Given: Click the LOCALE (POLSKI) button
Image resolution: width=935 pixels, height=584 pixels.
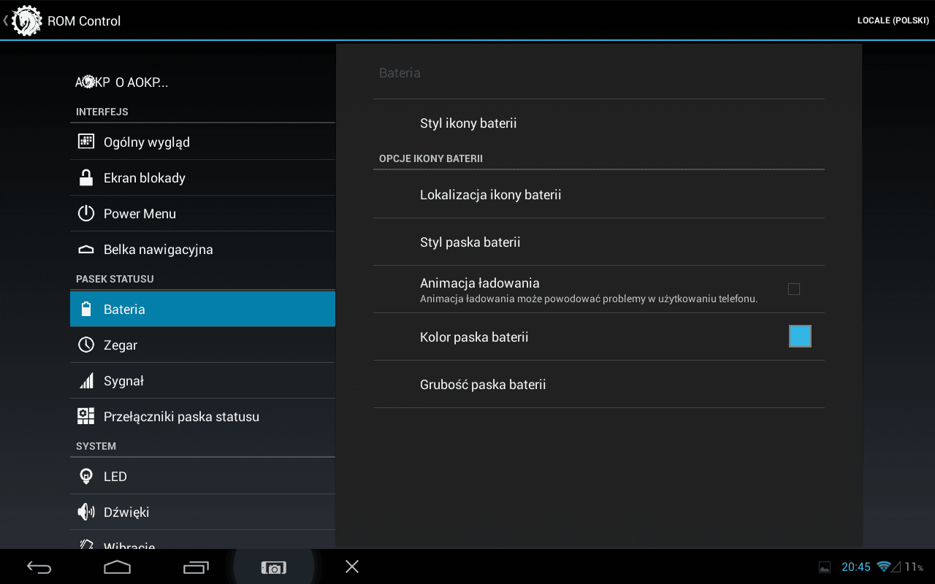Looking at the screenshot, I should 893,20.
